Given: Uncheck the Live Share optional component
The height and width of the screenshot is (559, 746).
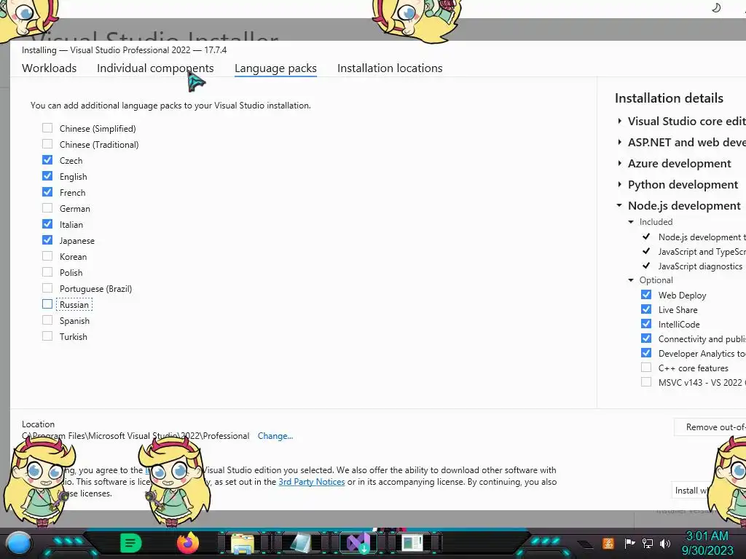Looking at the screenshot, I should 646,309.
